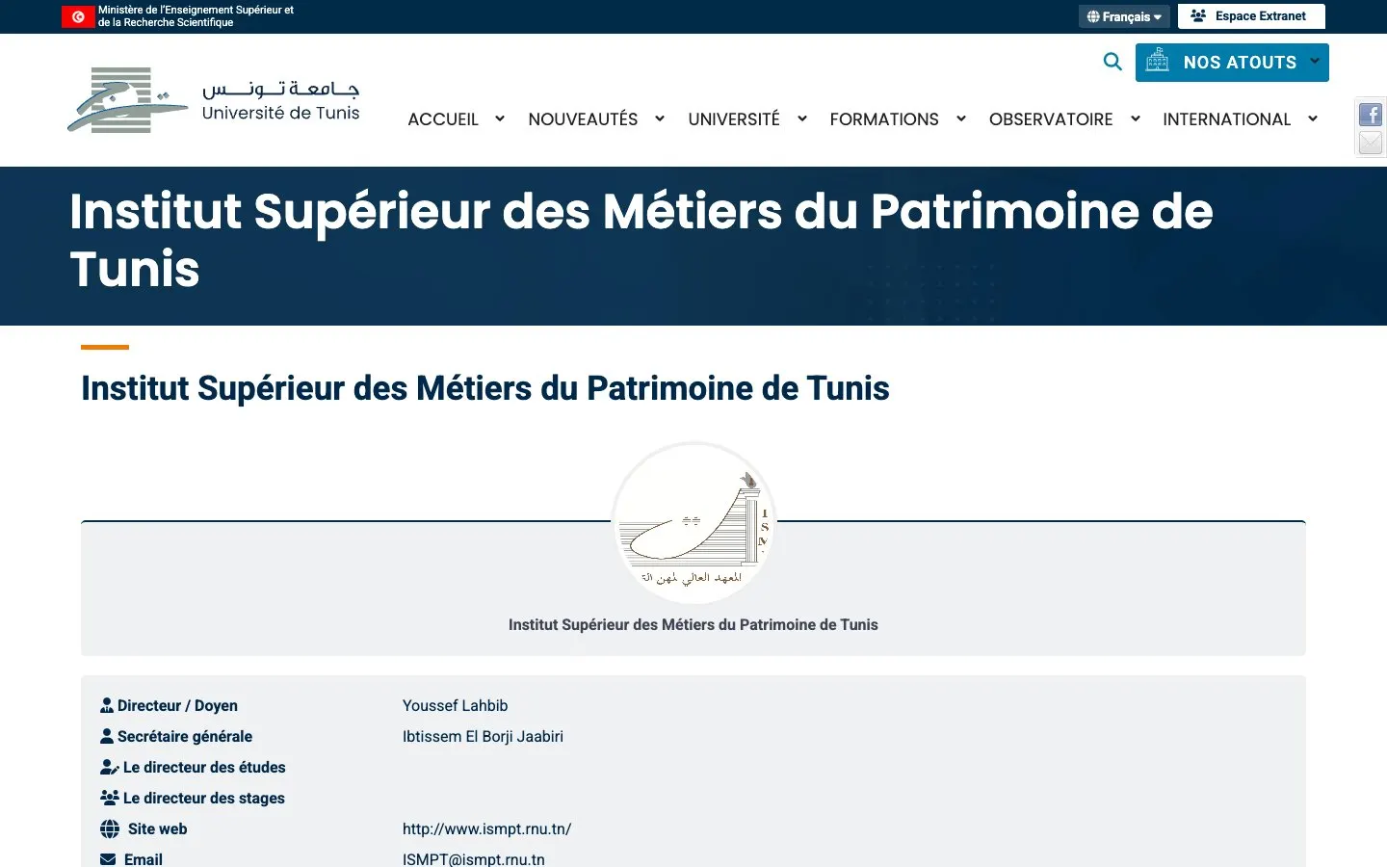Expand the chevron next to NOUVEAUTÉS
Image resolution: width=1387 pixels, height=867 pixels.
[660, 118]
